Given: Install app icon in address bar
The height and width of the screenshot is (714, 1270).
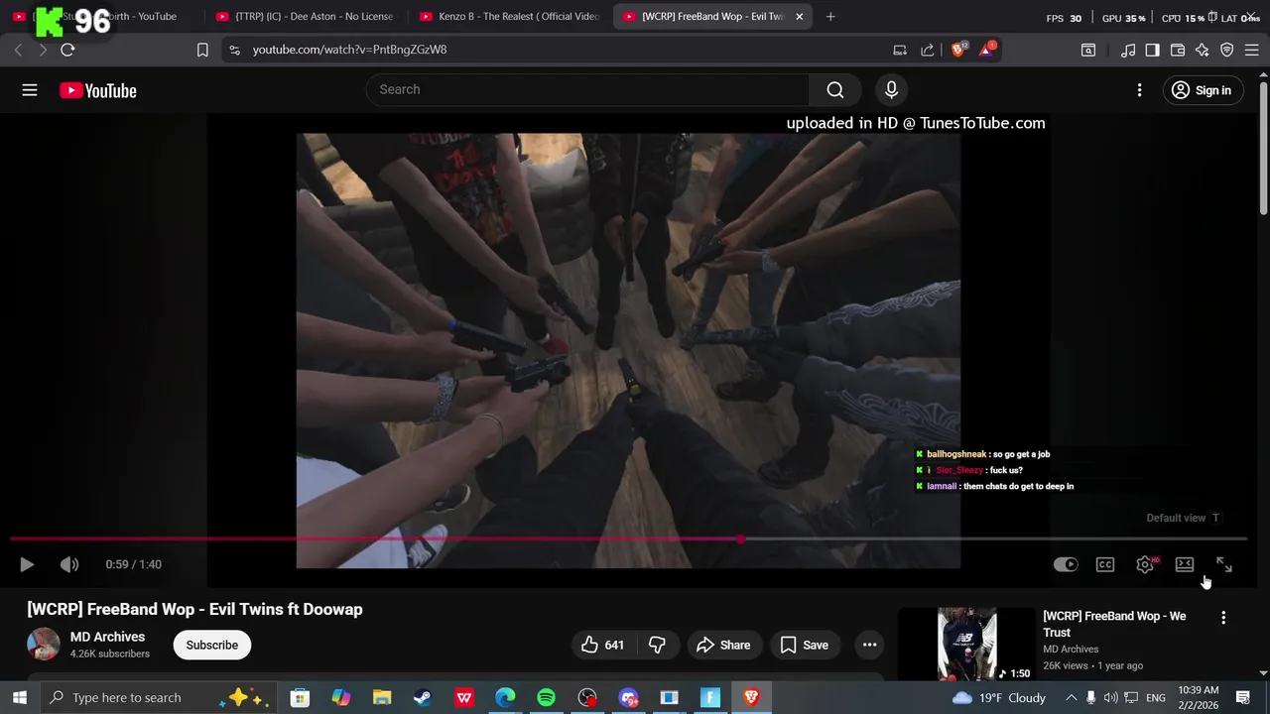Looking at the screenshot, I should pos(900,50).
